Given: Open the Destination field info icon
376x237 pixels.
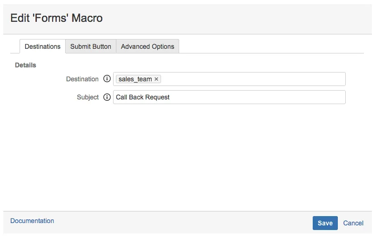Looking at the screenshot, I should (x=107, y=79).
